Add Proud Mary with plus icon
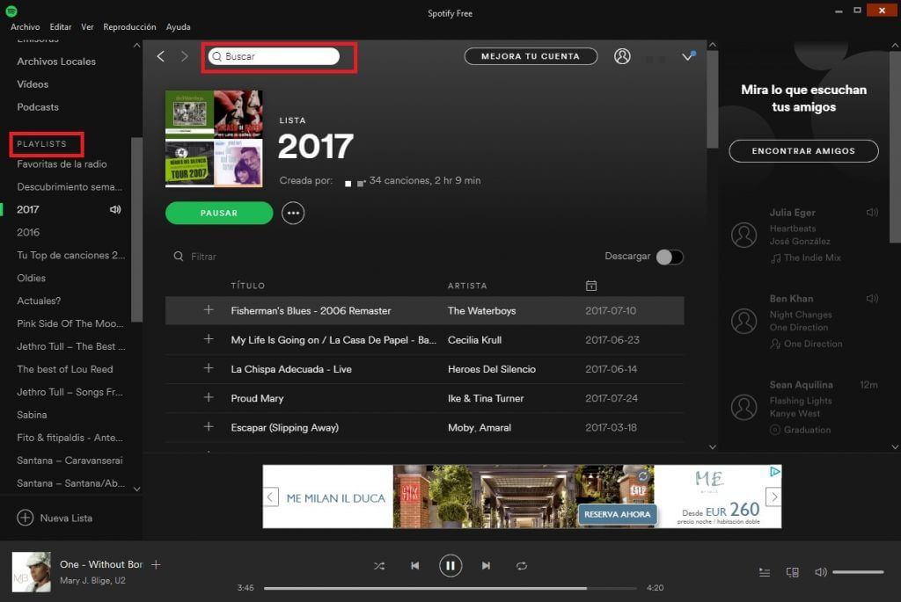Image resolution: width=901 pixels, height=602 pixels. point(209,398)
